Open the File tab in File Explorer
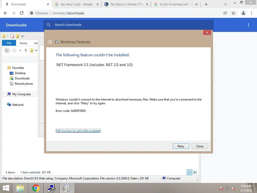 click(x=9, y=43)
